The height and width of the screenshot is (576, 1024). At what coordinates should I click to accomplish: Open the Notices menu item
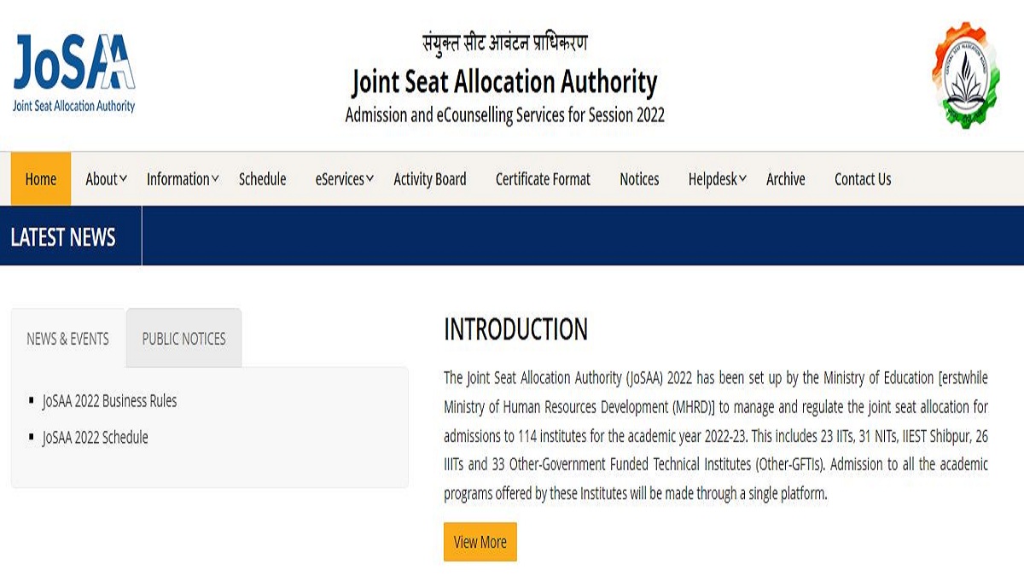pos(639,179)
